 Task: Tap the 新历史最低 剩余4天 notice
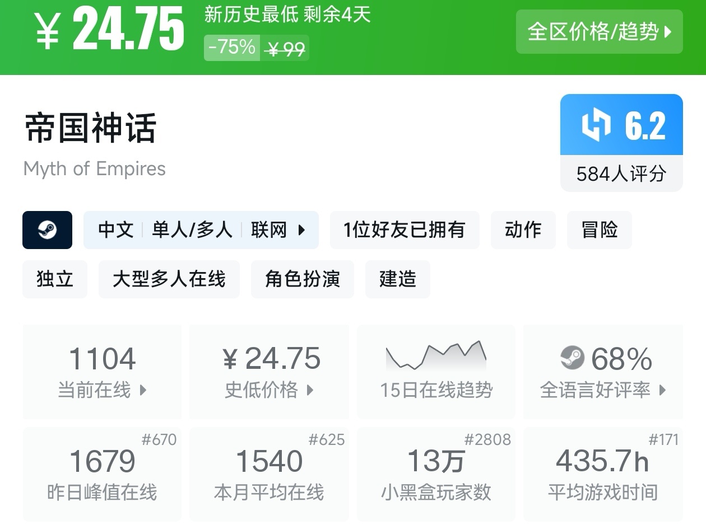pos(287,15)
